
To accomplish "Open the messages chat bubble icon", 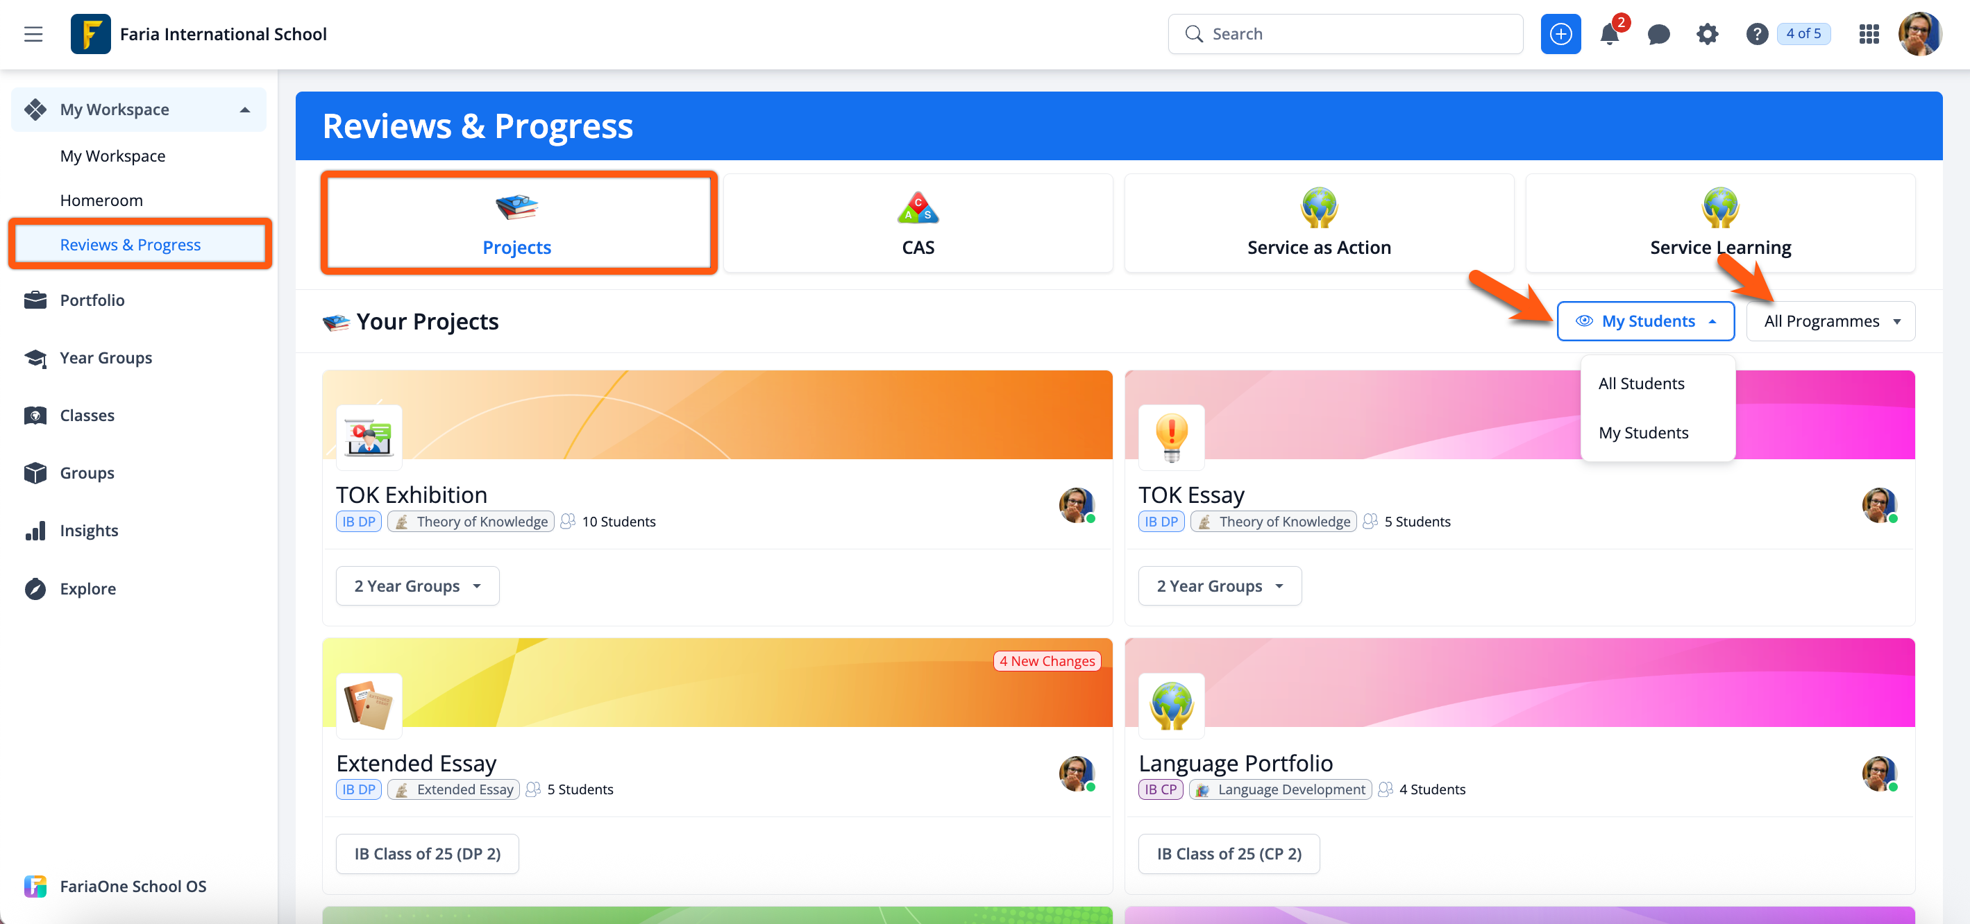I will pos(1658,33).
